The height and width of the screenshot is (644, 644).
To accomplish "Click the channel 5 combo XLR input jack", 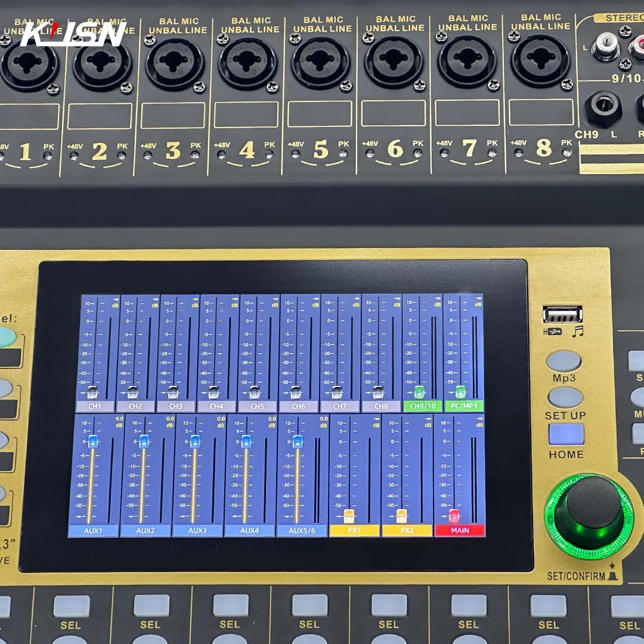I will (x=320, y=63).
